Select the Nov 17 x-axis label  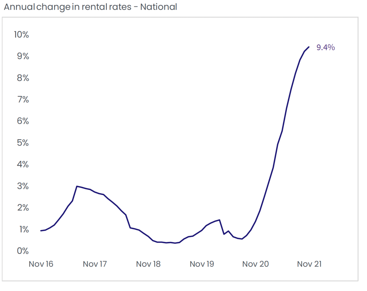95,264
